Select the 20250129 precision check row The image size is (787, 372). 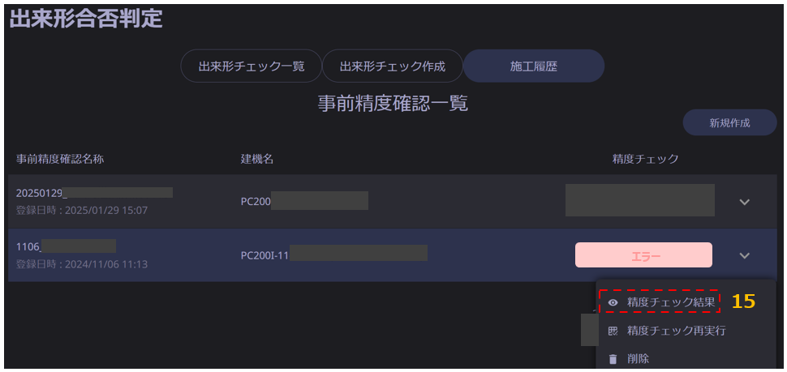393,202
